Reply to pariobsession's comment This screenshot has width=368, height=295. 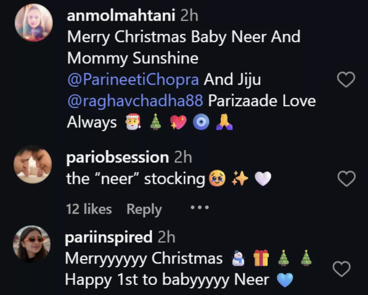pyautogui.click(x=144, y=209)
